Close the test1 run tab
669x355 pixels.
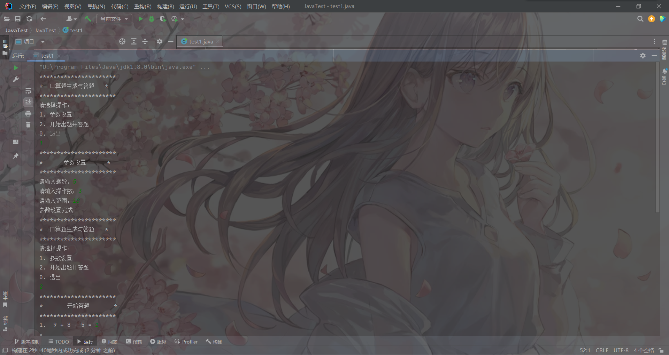pyautogui.click(x=59, y=56)
